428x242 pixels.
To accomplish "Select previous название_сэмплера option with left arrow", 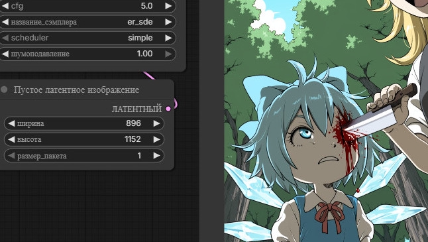I will [5, 22].
